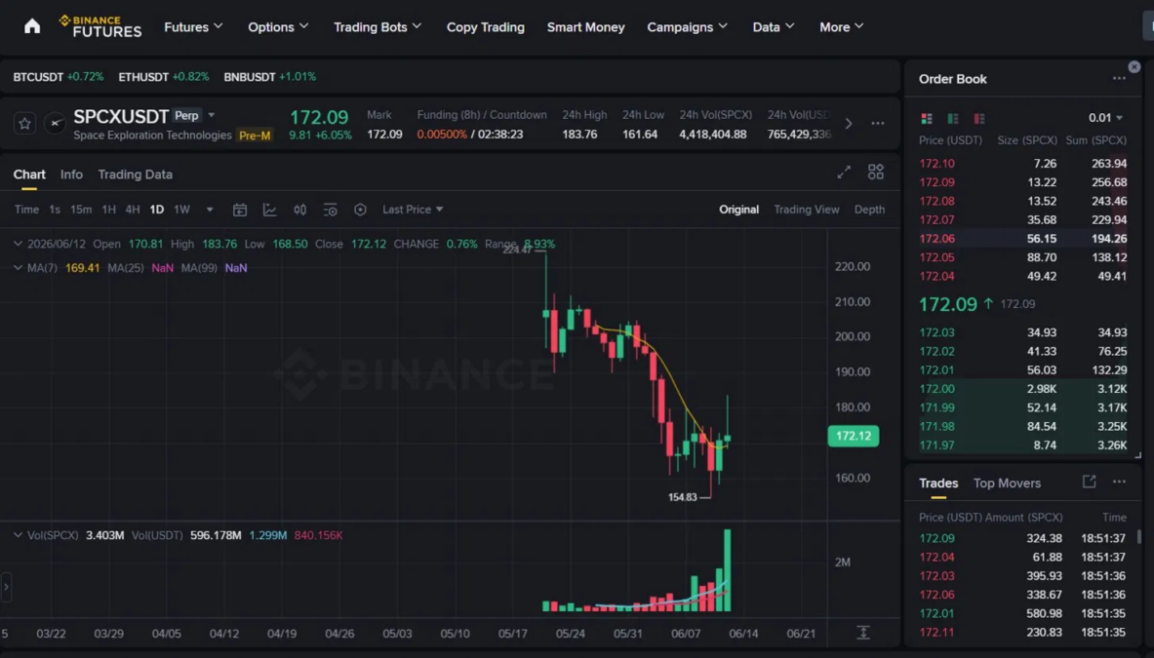Select the 15m interval
Screen dimensions: 1154x658
point(81,210)
